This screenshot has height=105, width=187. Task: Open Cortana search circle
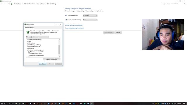coord(5,104)
